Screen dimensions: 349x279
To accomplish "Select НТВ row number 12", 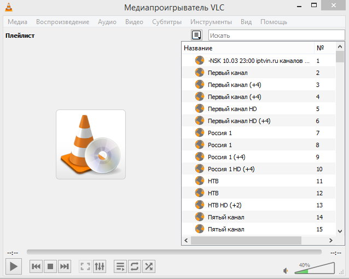I will pos(259,193).
